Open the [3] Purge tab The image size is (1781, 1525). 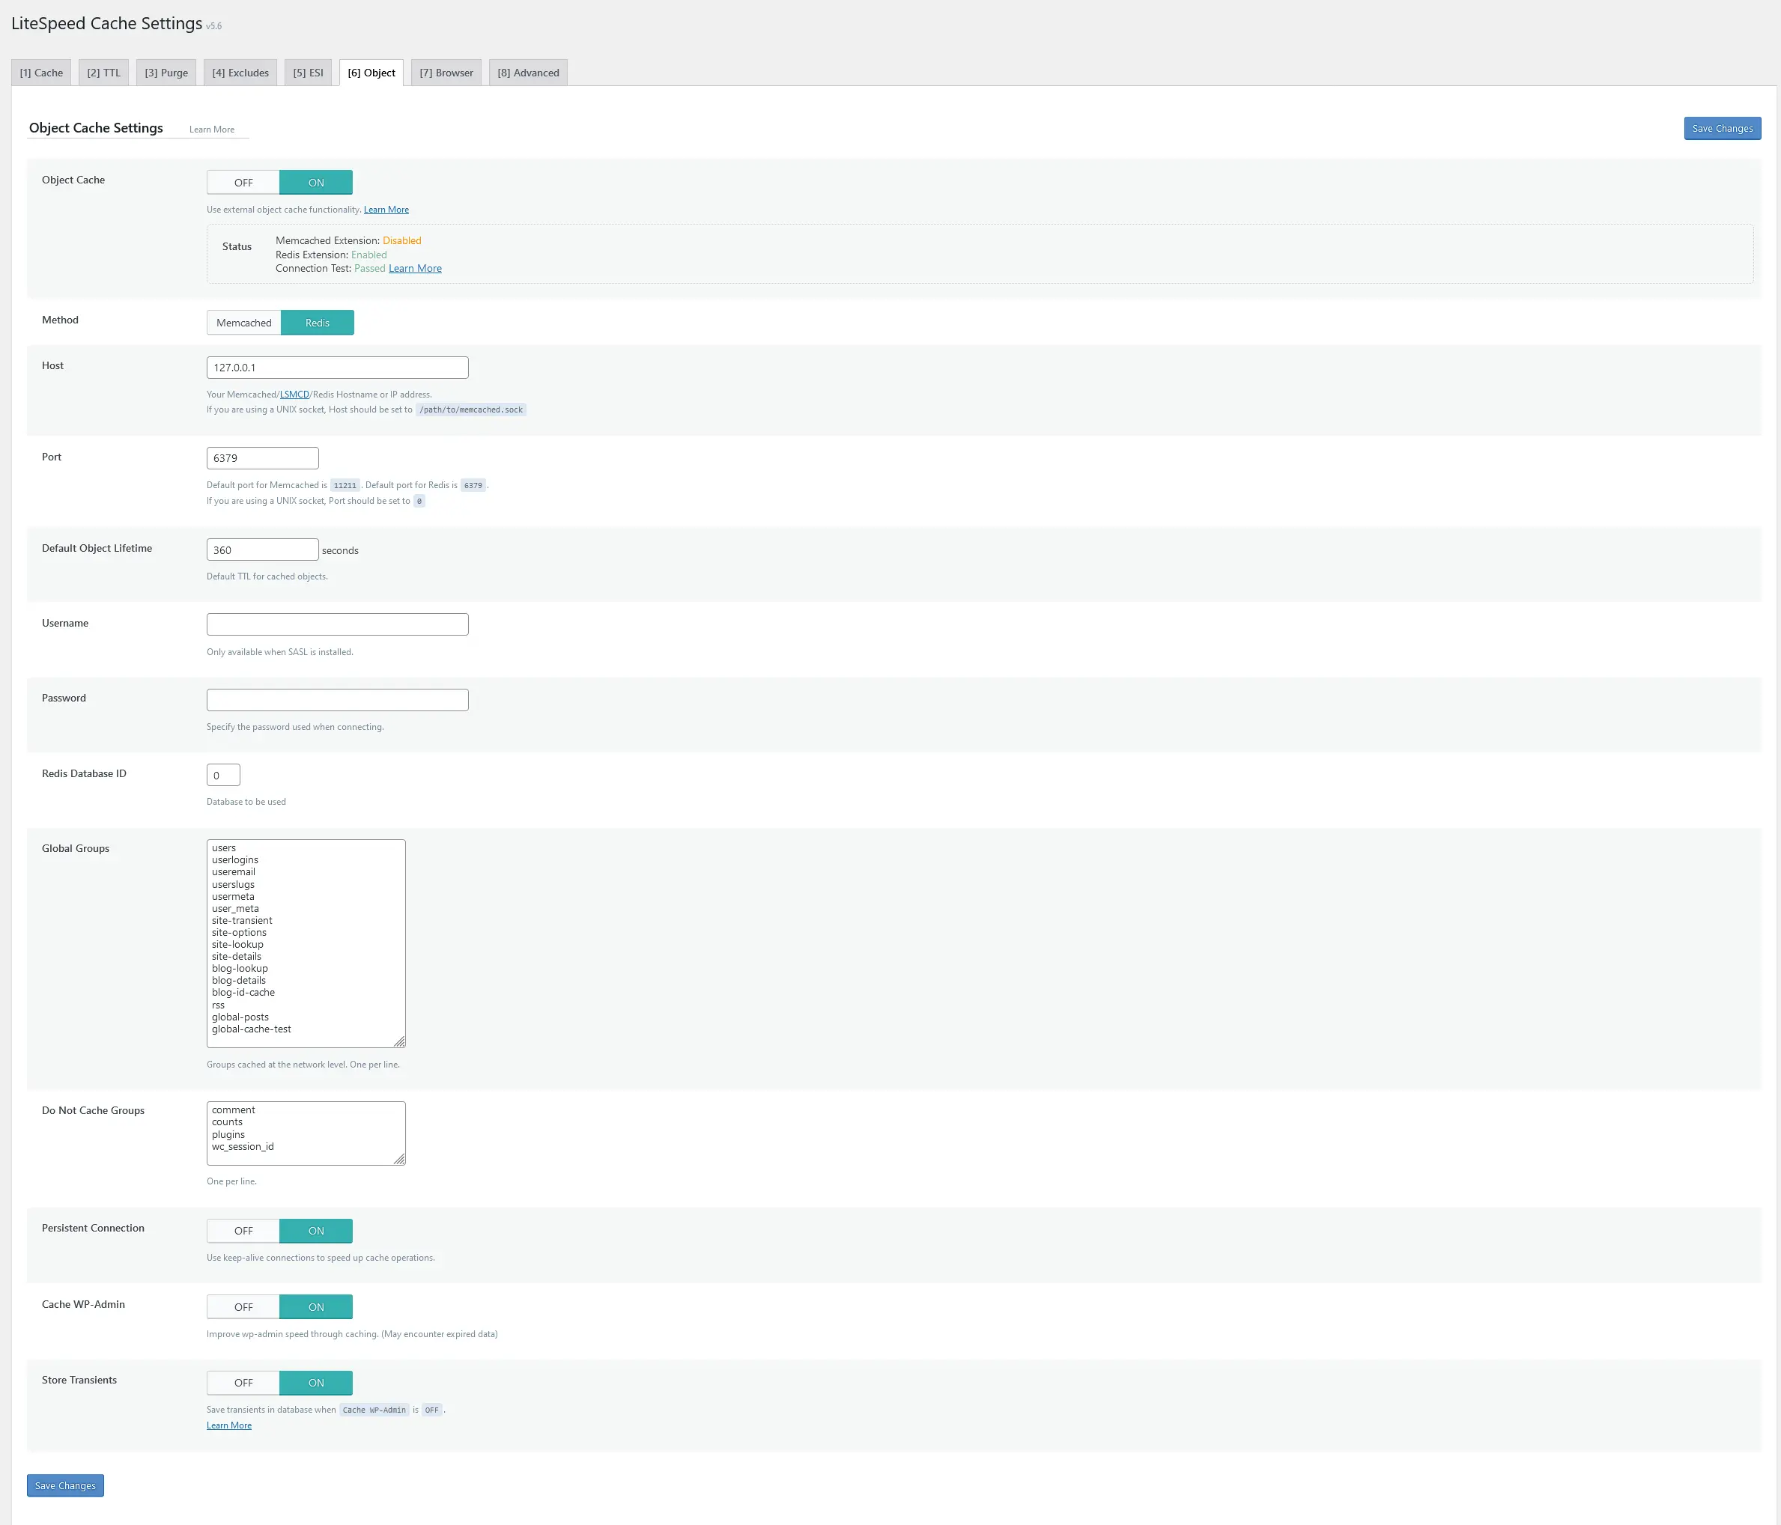coord(166,72)
